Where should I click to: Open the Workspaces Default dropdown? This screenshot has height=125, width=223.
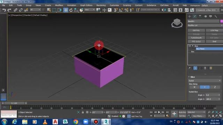pos(212,6)
